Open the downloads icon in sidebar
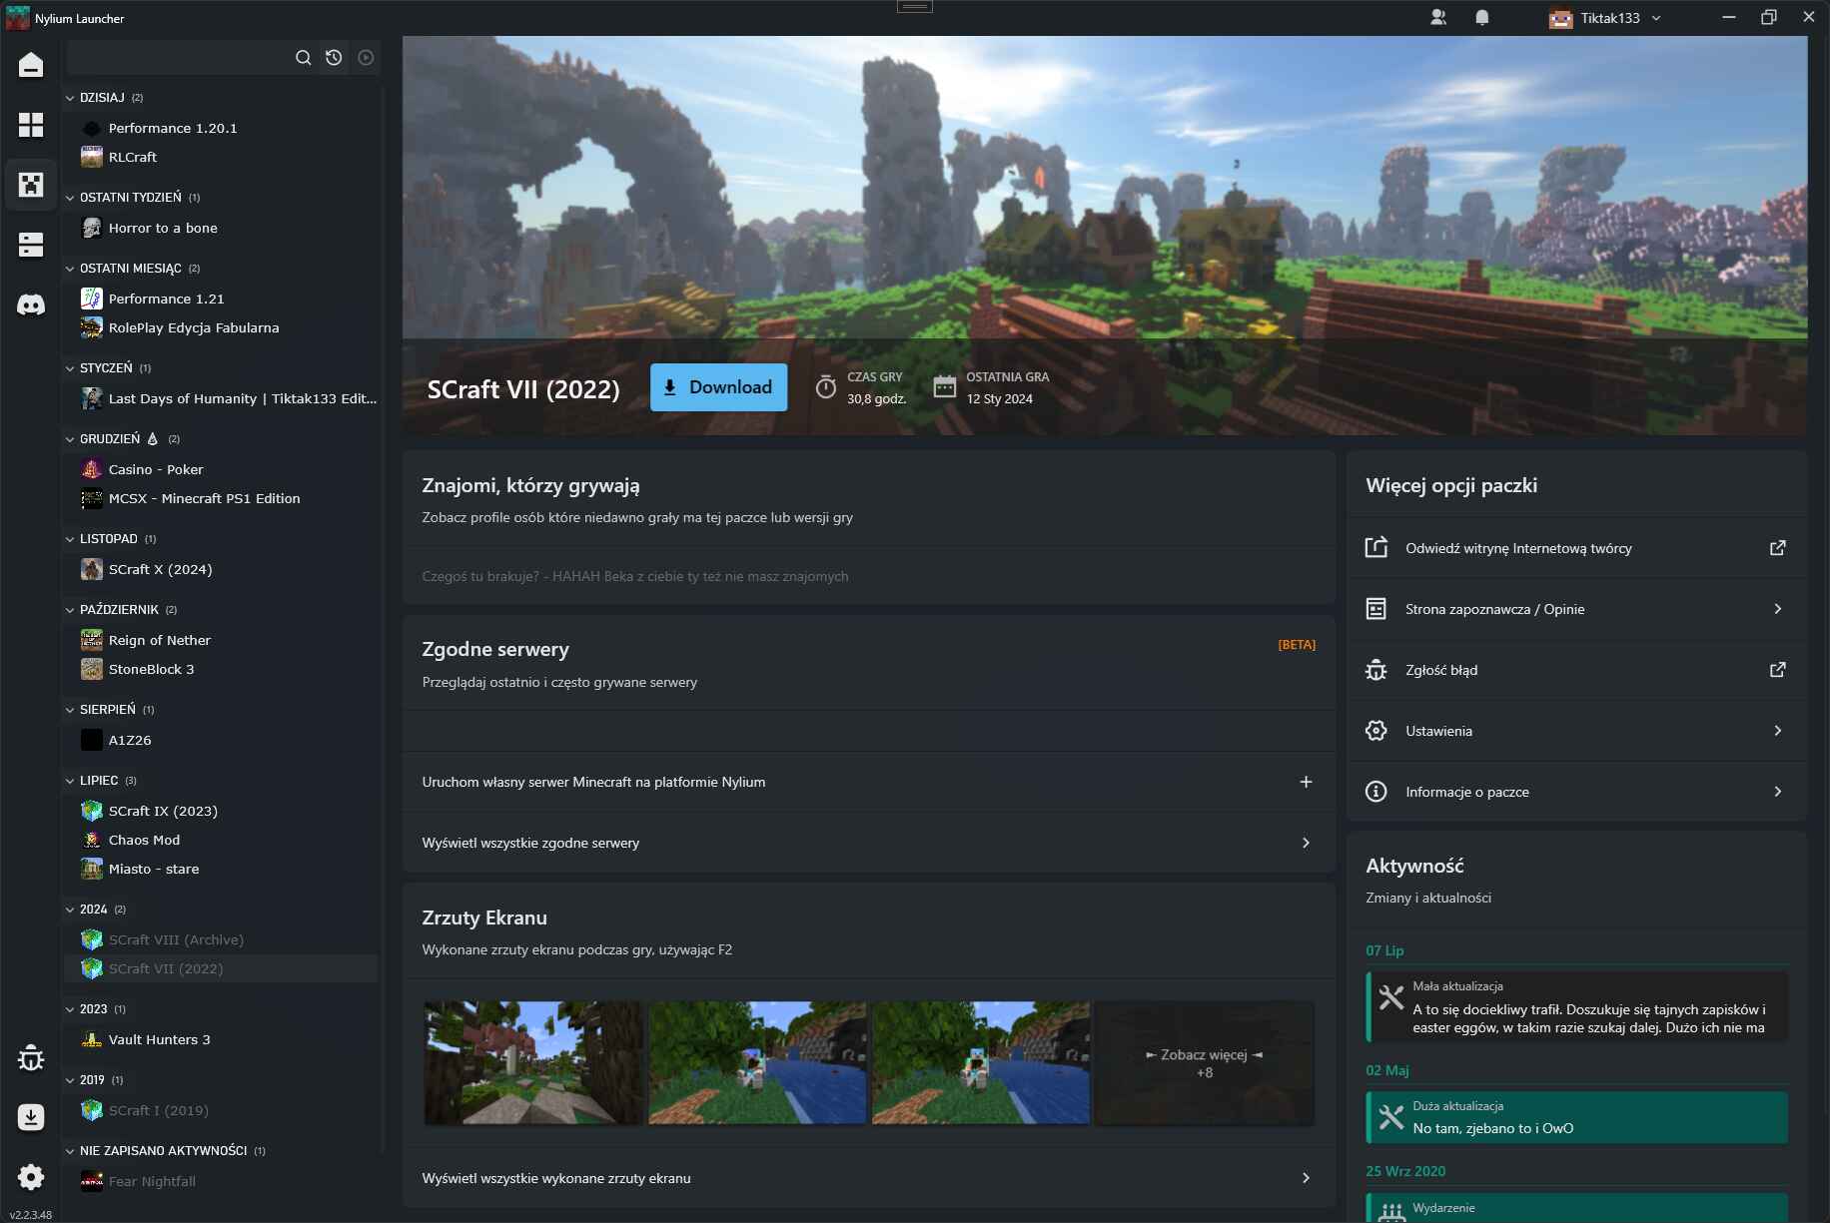 [31, 1117]
